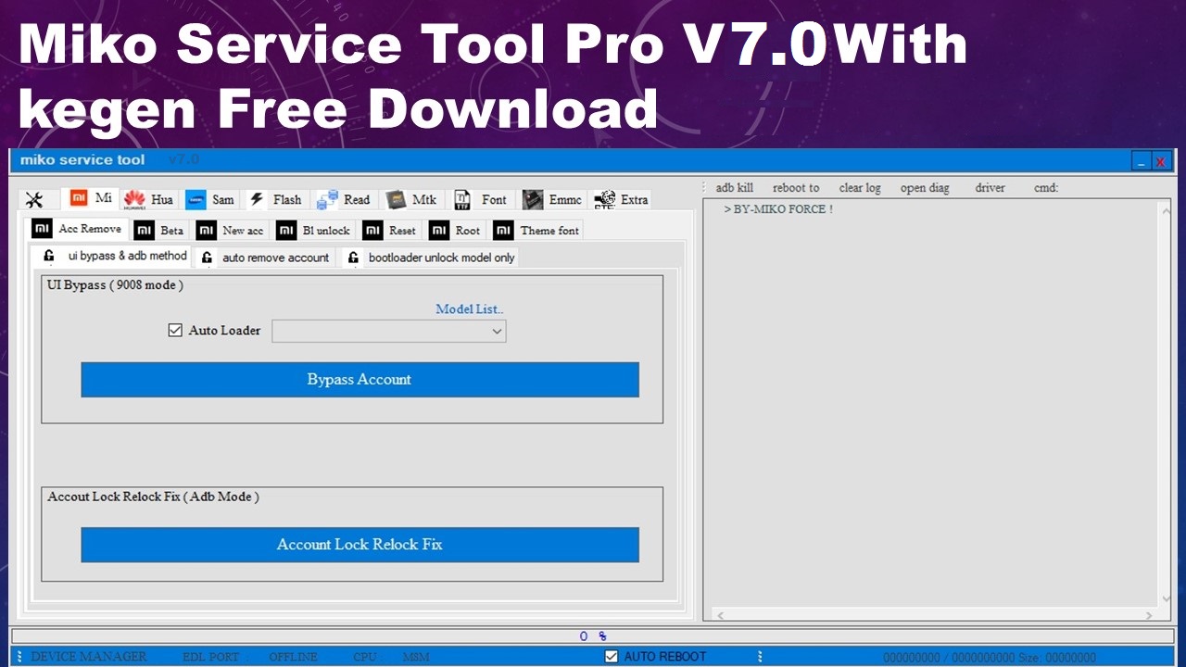1186x667 pixels.
Task: Go to the Read tab
Action: click(344, 199)
